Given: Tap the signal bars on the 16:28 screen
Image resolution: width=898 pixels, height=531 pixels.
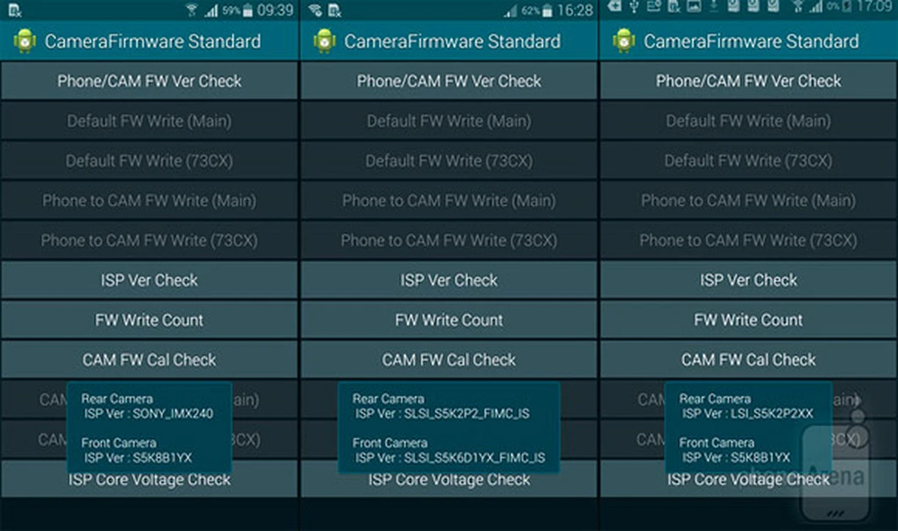Looking at the screenshot, I should [x=511, y=11].
